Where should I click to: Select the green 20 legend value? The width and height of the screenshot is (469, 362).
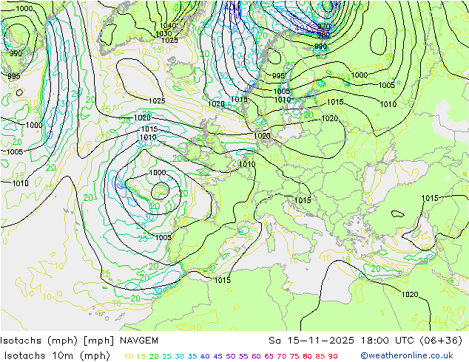154,356
